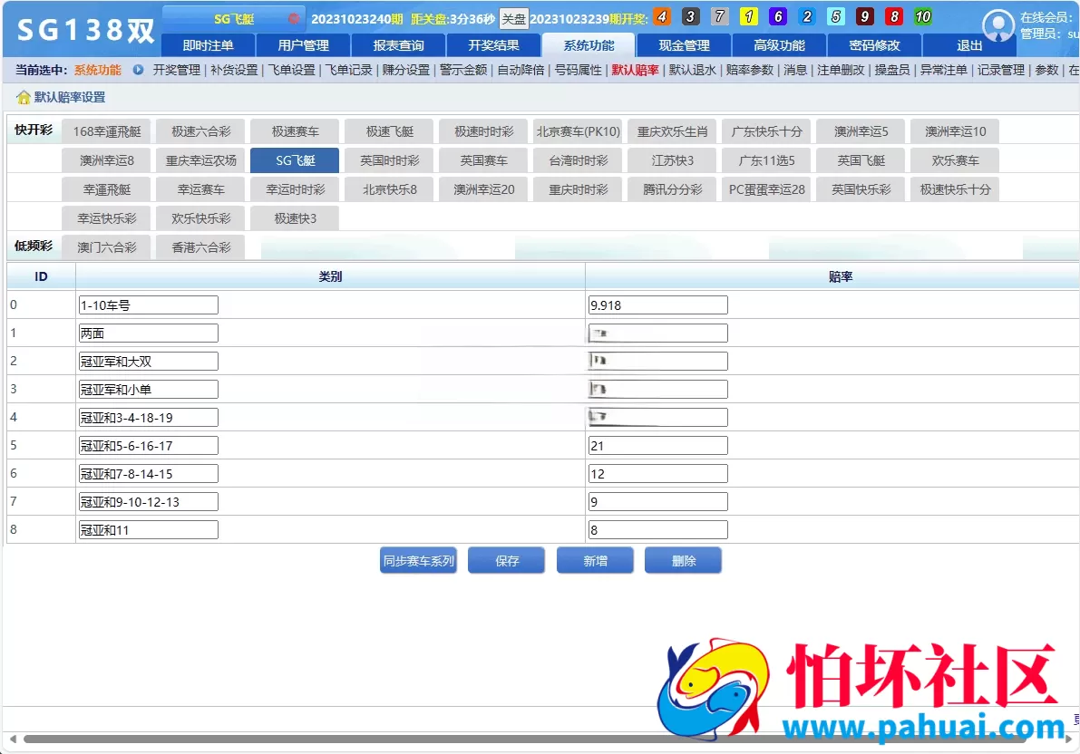1080x754 pixels.
Task: Click the odds field showing 21
Action: click(657, 446)
